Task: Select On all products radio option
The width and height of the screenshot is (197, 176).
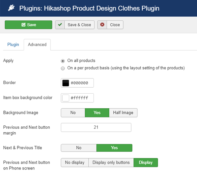Action: (x=63, y=61)
